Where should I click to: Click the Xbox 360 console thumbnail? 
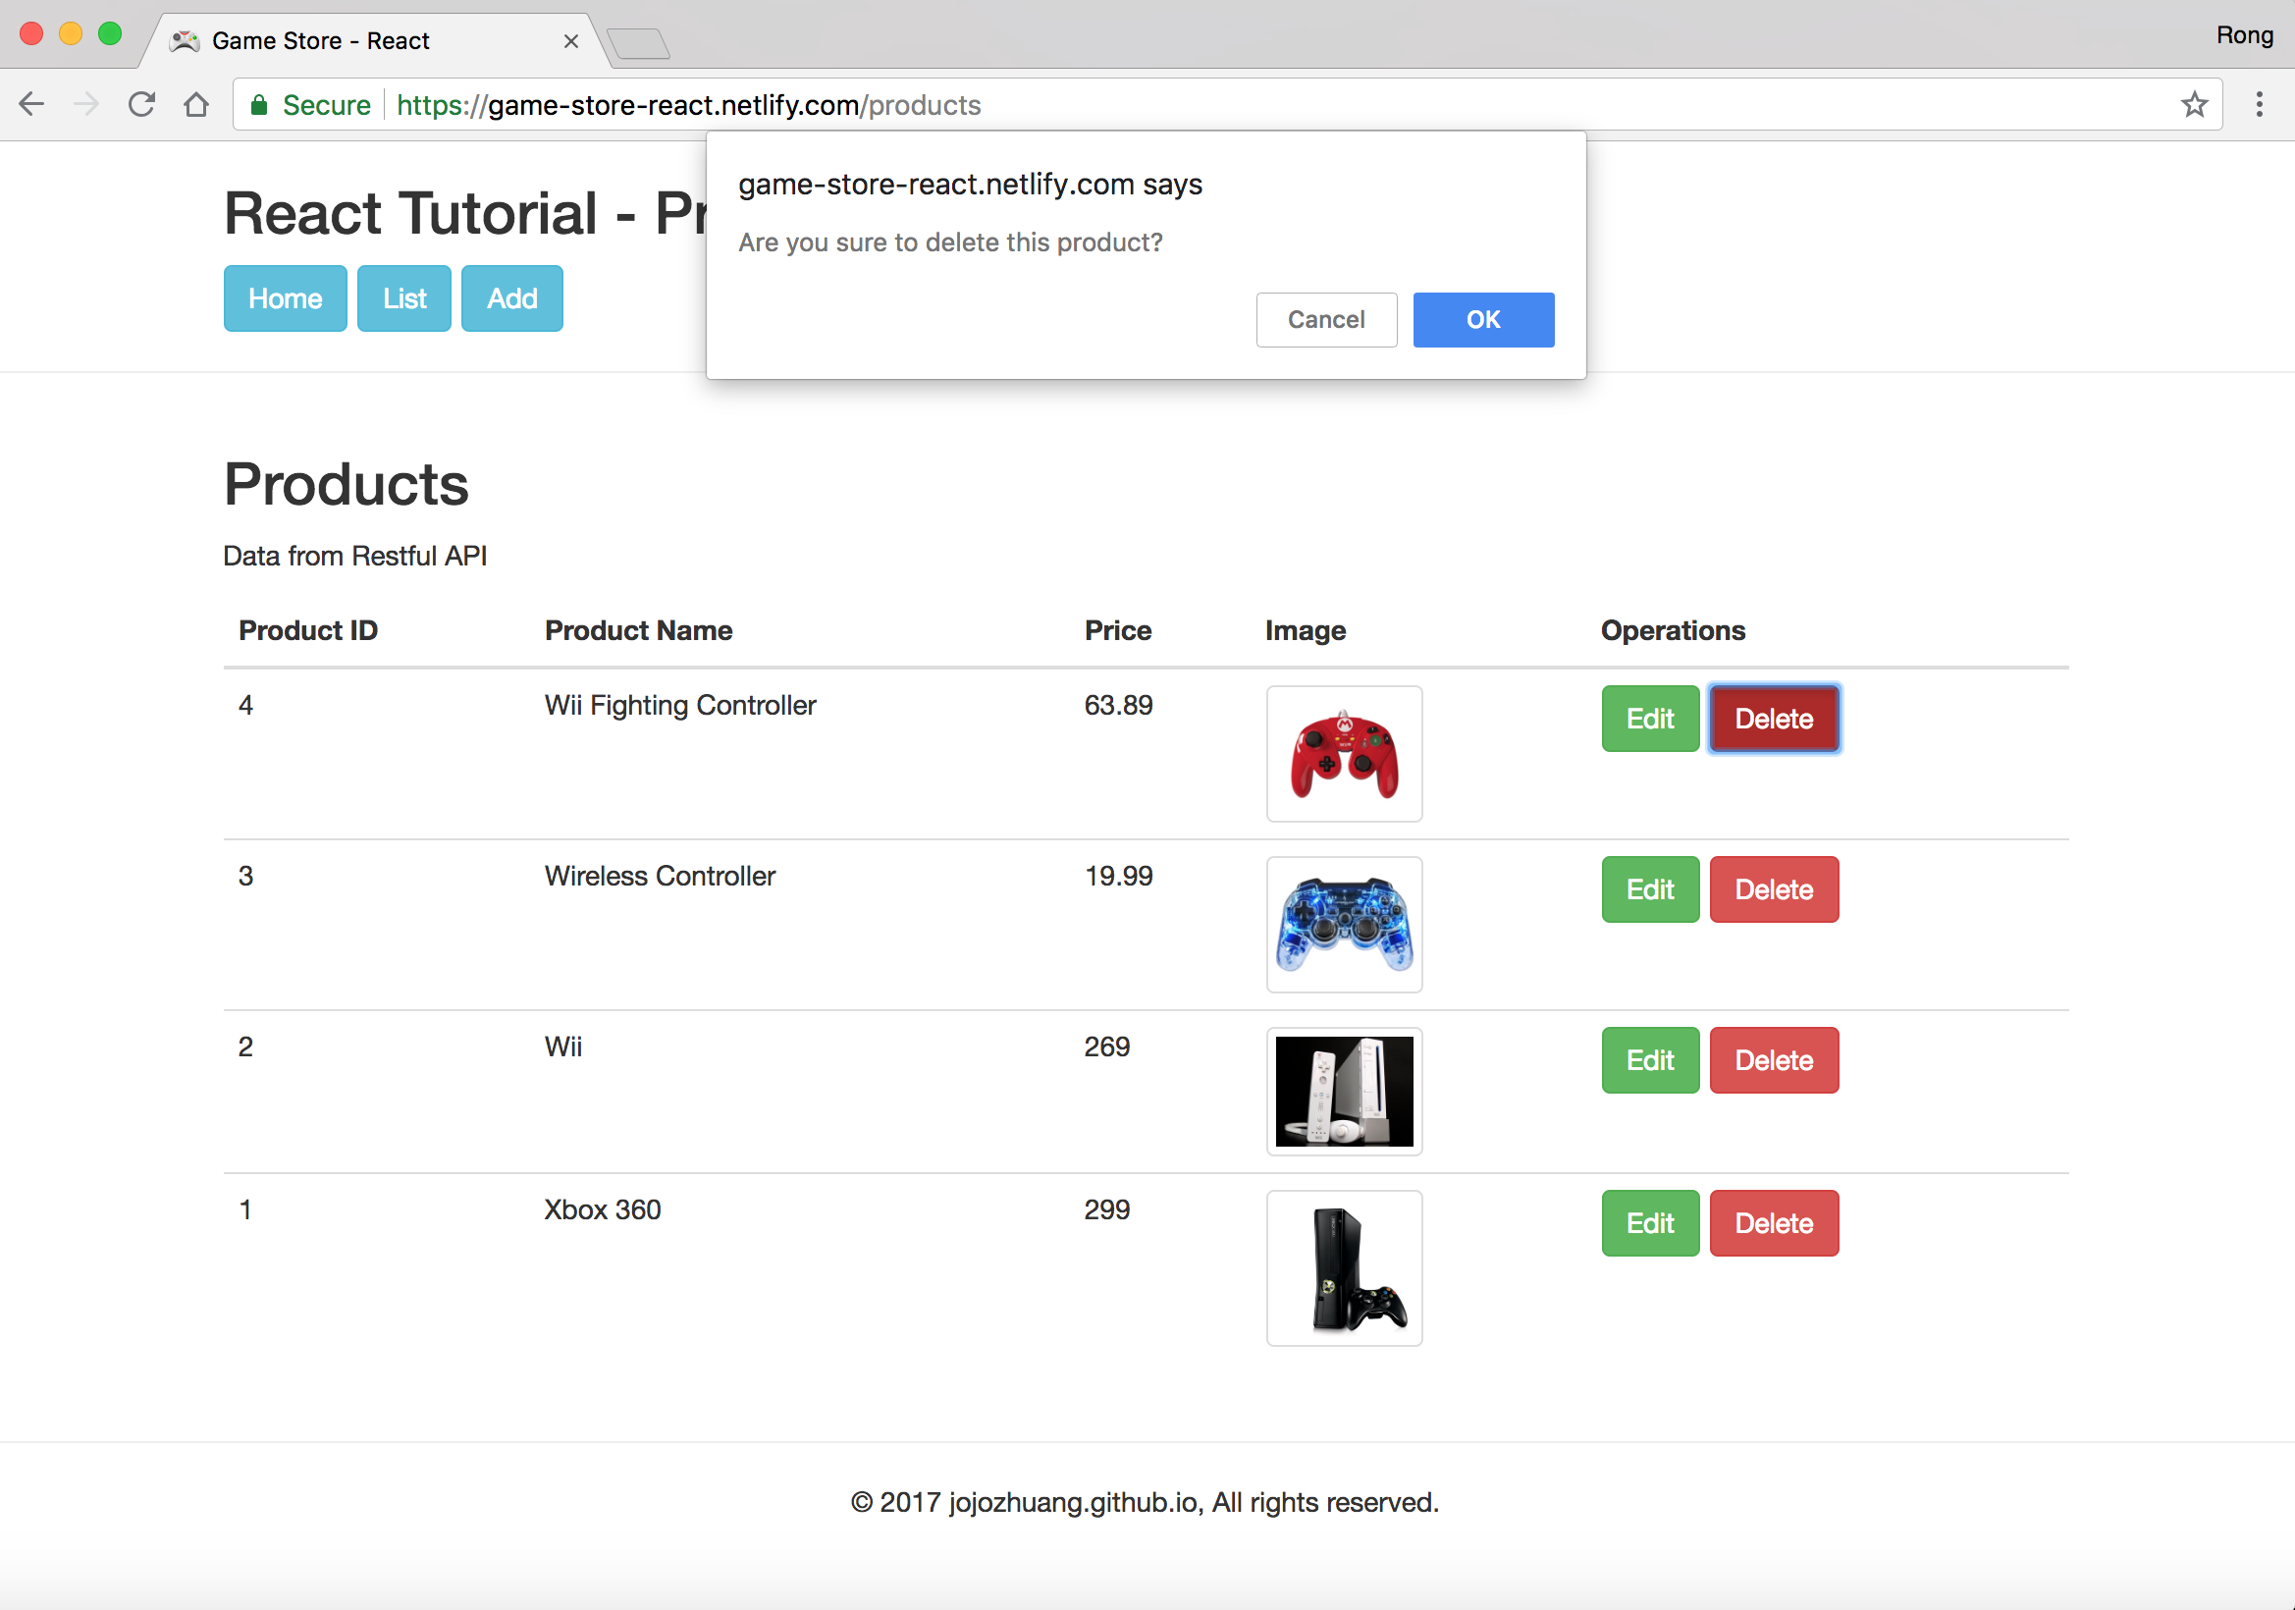point(1345,1268)
